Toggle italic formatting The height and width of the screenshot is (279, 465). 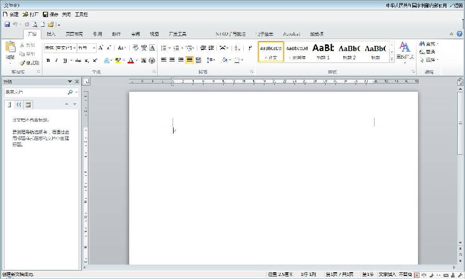[x=56, y=60]
